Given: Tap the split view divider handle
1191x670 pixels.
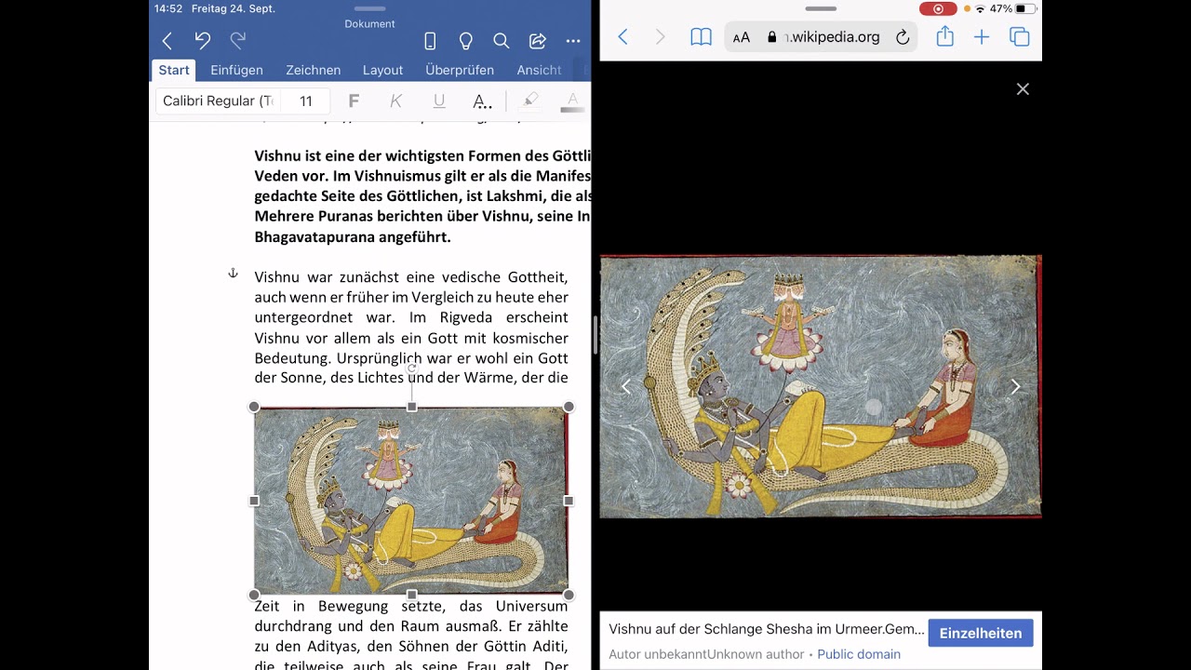Looking at the screenshot, I should coord(595,335).
